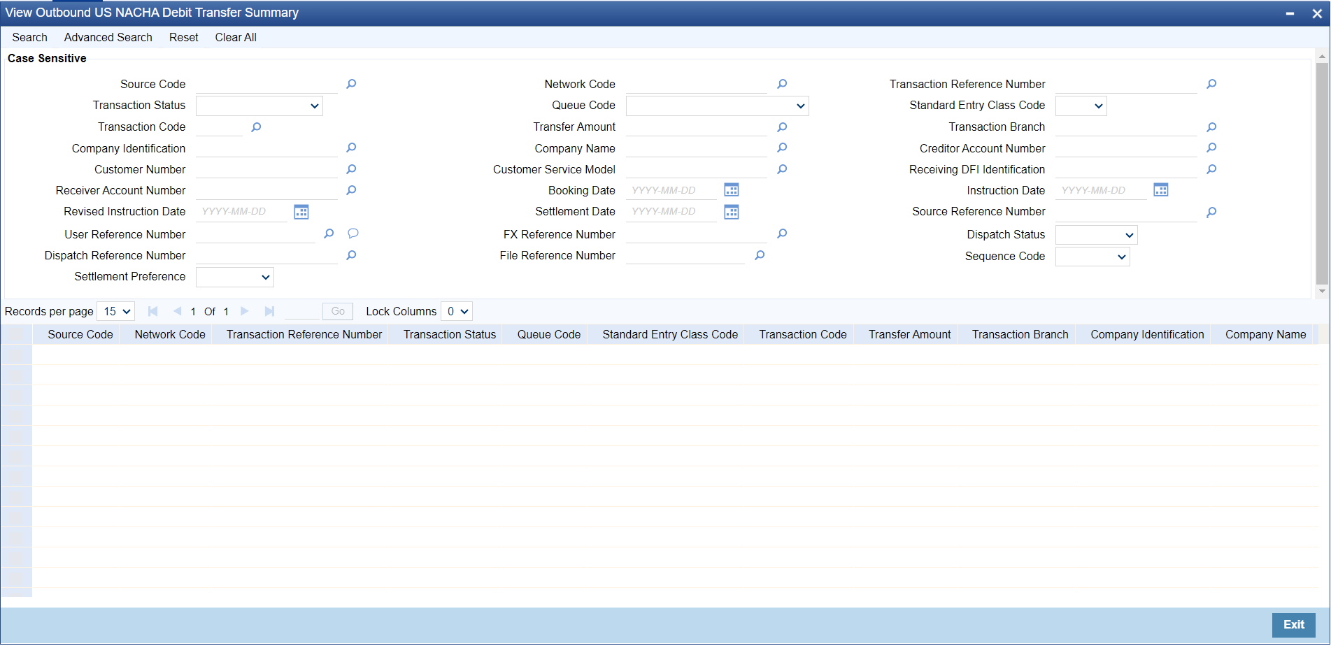
Task: Click the Queue Code column header
Action: (549, 334)
